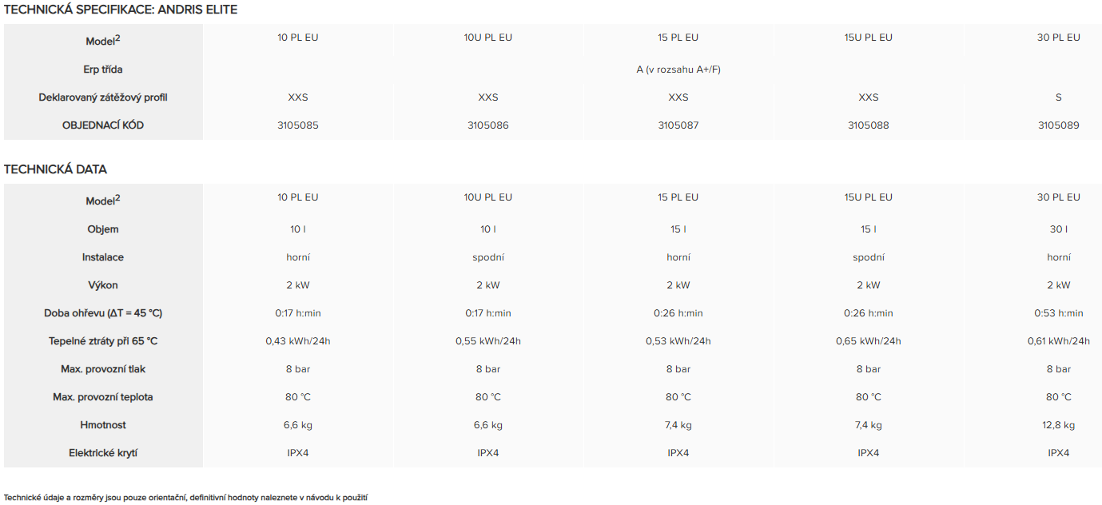Select the "Doba ohřevu (ΔT = 45 °C)" label
This screenshot has width=1102, height=505.
pos(103,313)
